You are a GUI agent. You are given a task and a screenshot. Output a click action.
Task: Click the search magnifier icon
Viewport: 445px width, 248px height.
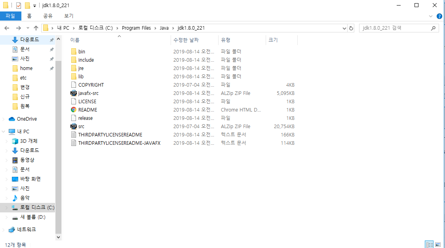point(433,28)
